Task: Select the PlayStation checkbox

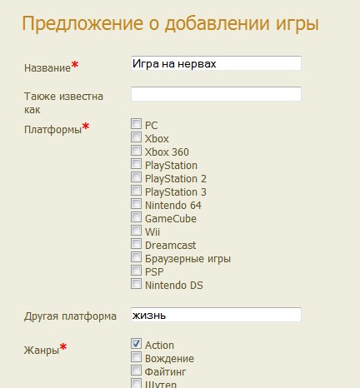Action: click(136, 164)
